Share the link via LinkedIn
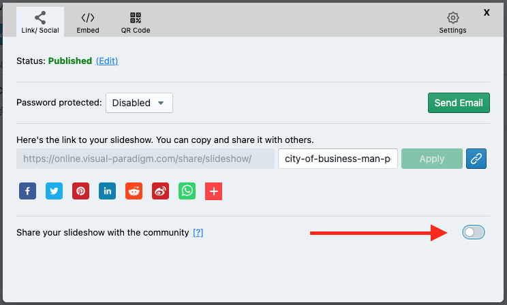This screenshot has height=305, width=507. [x=107, y=191]
